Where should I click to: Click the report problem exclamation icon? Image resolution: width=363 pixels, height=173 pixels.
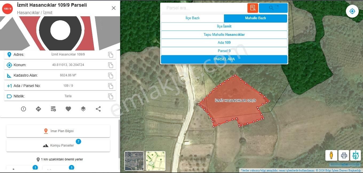click(x=23, y=109)
